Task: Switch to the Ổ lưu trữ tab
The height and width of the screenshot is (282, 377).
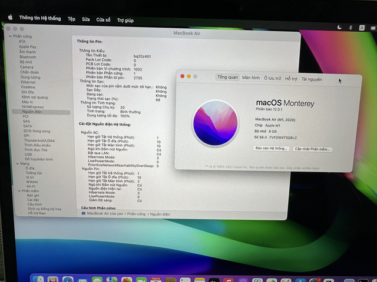Action: tap(272, 78)
